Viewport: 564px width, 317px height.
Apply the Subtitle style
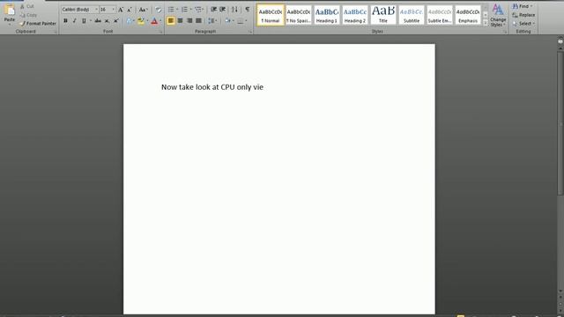[x=412, y=15]
